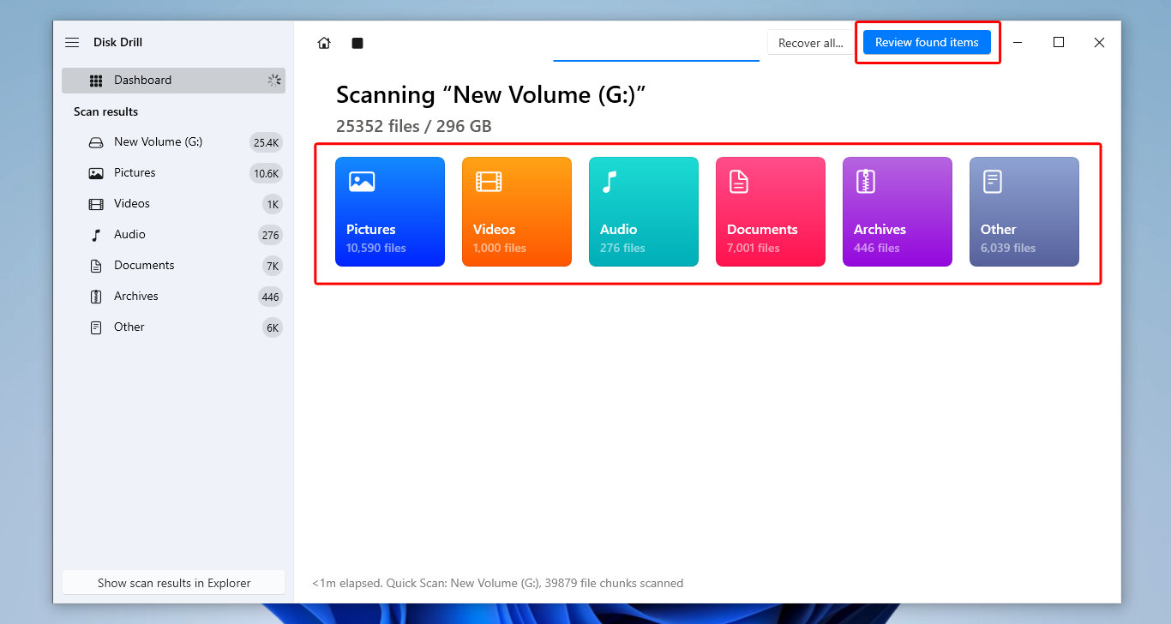Open the pink Documents card
Image resolution: width=1171 pixels, height=624 pixels.
pos(771,212)
